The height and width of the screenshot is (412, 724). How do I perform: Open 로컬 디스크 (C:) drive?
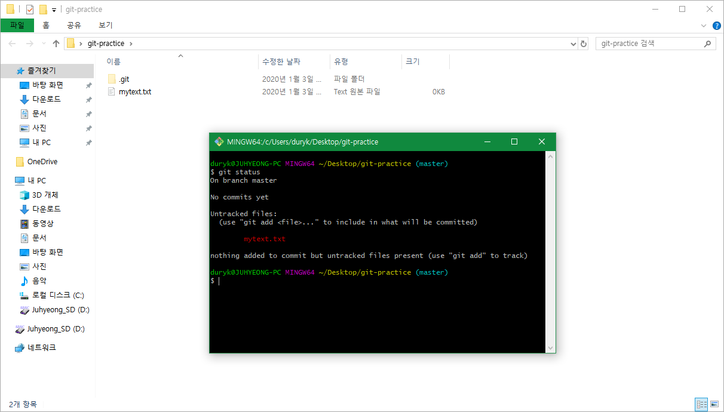tap(58, 295)
